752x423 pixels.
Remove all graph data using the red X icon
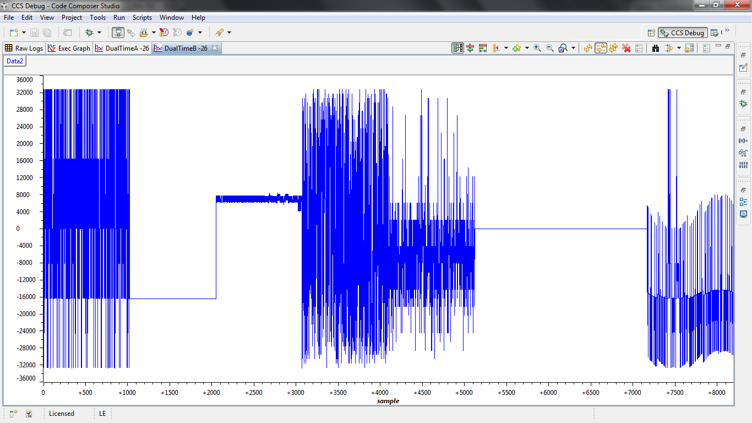coord(626,48)
